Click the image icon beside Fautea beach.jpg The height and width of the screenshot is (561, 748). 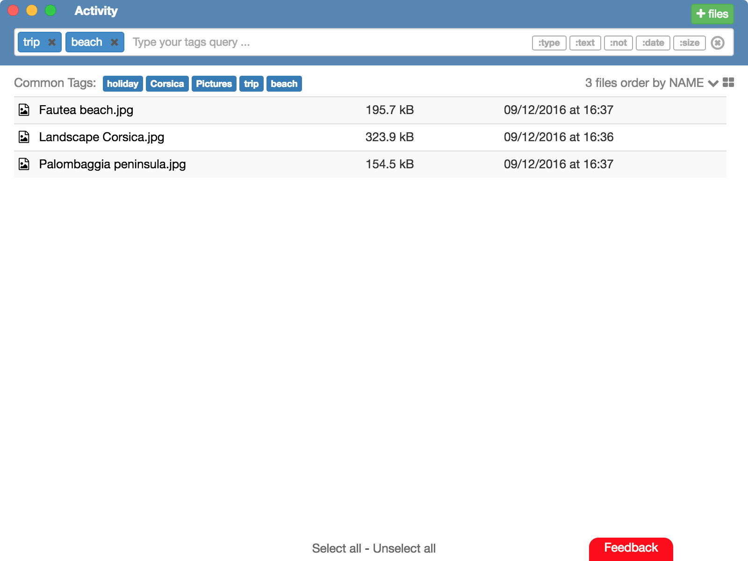pyautogui.click(x=24, y=110)
